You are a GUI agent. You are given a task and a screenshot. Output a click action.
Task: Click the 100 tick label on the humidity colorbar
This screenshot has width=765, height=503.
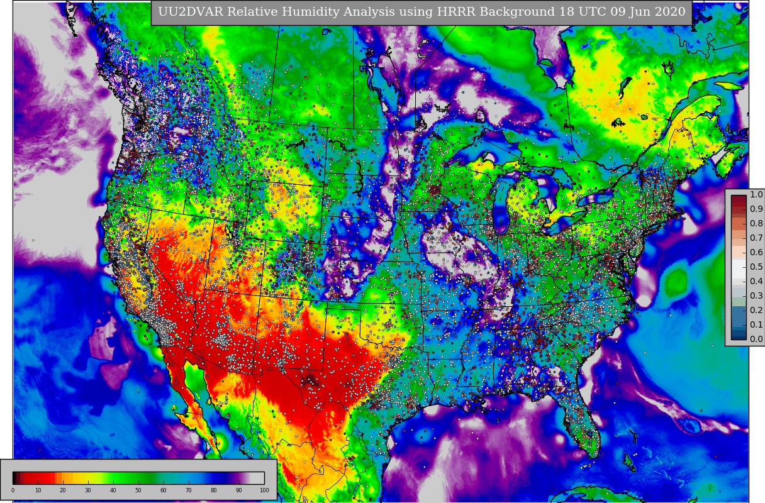pyautogui.click(x=264, y=490)
